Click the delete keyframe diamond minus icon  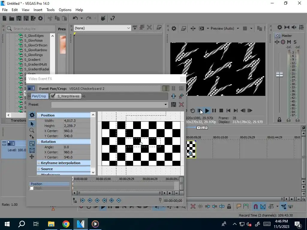pyautogui.click(x=119, y=200)
